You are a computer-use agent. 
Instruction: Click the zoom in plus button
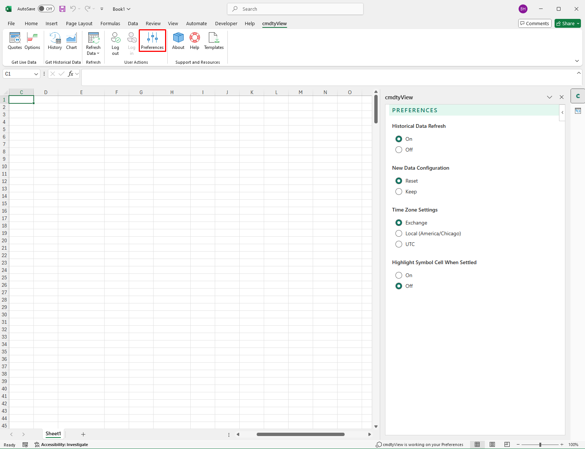562,445
